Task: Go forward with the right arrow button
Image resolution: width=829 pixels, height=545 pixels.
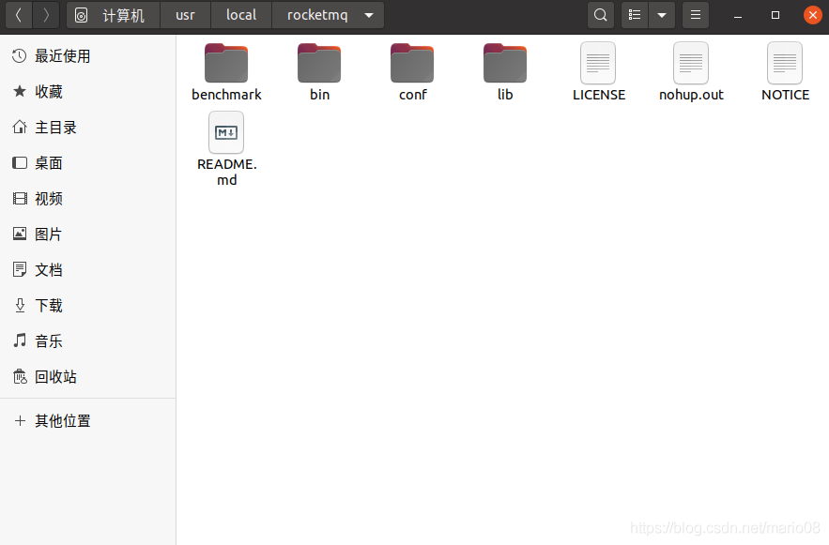Action: [46, 15]
